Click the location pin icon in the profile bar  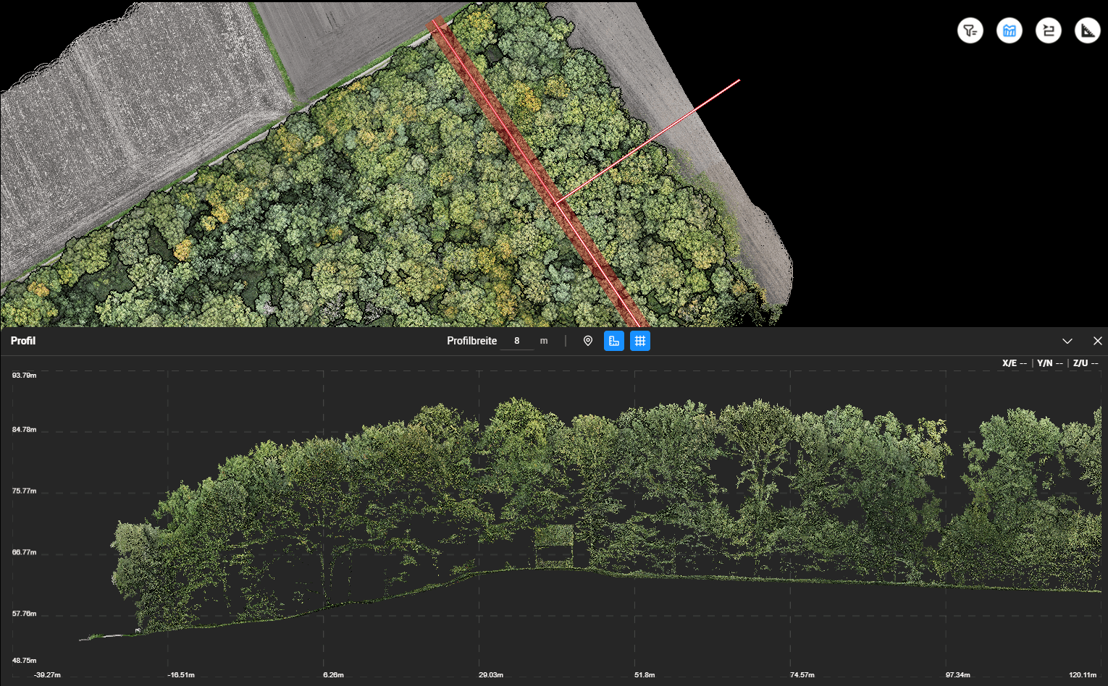588,341
